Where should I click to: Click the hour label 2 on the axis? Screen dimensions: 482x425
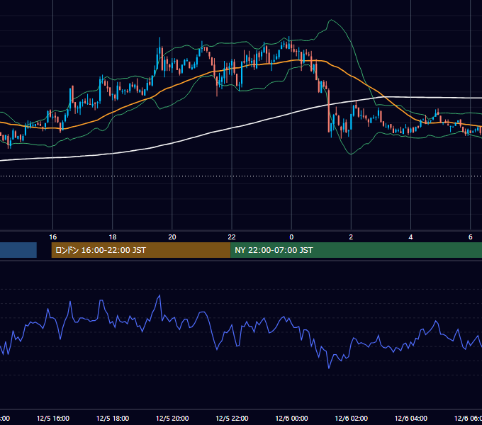pyautogui.click(x=351, y=237)
